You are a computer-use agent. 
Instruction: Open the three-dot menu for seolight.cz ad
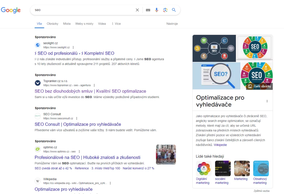click(73, 47)
